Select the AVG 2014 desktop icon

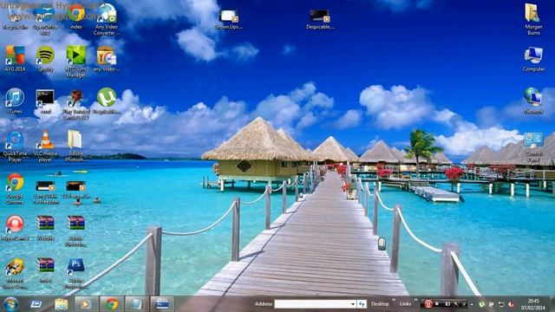pyautogui.click(x=15, y=58)
